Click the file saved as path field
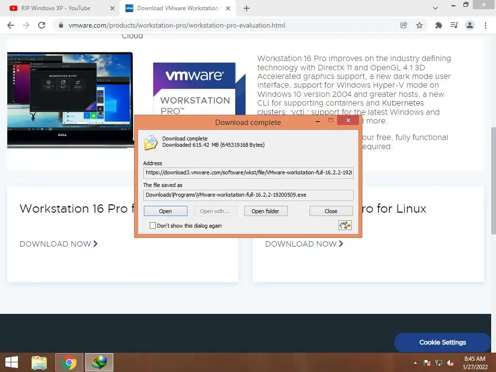The height and width of the screenshot is (372, 496). 248,195
